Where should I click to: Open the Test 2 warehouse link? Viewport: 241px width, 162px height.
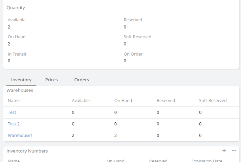[x=14, y=124]
